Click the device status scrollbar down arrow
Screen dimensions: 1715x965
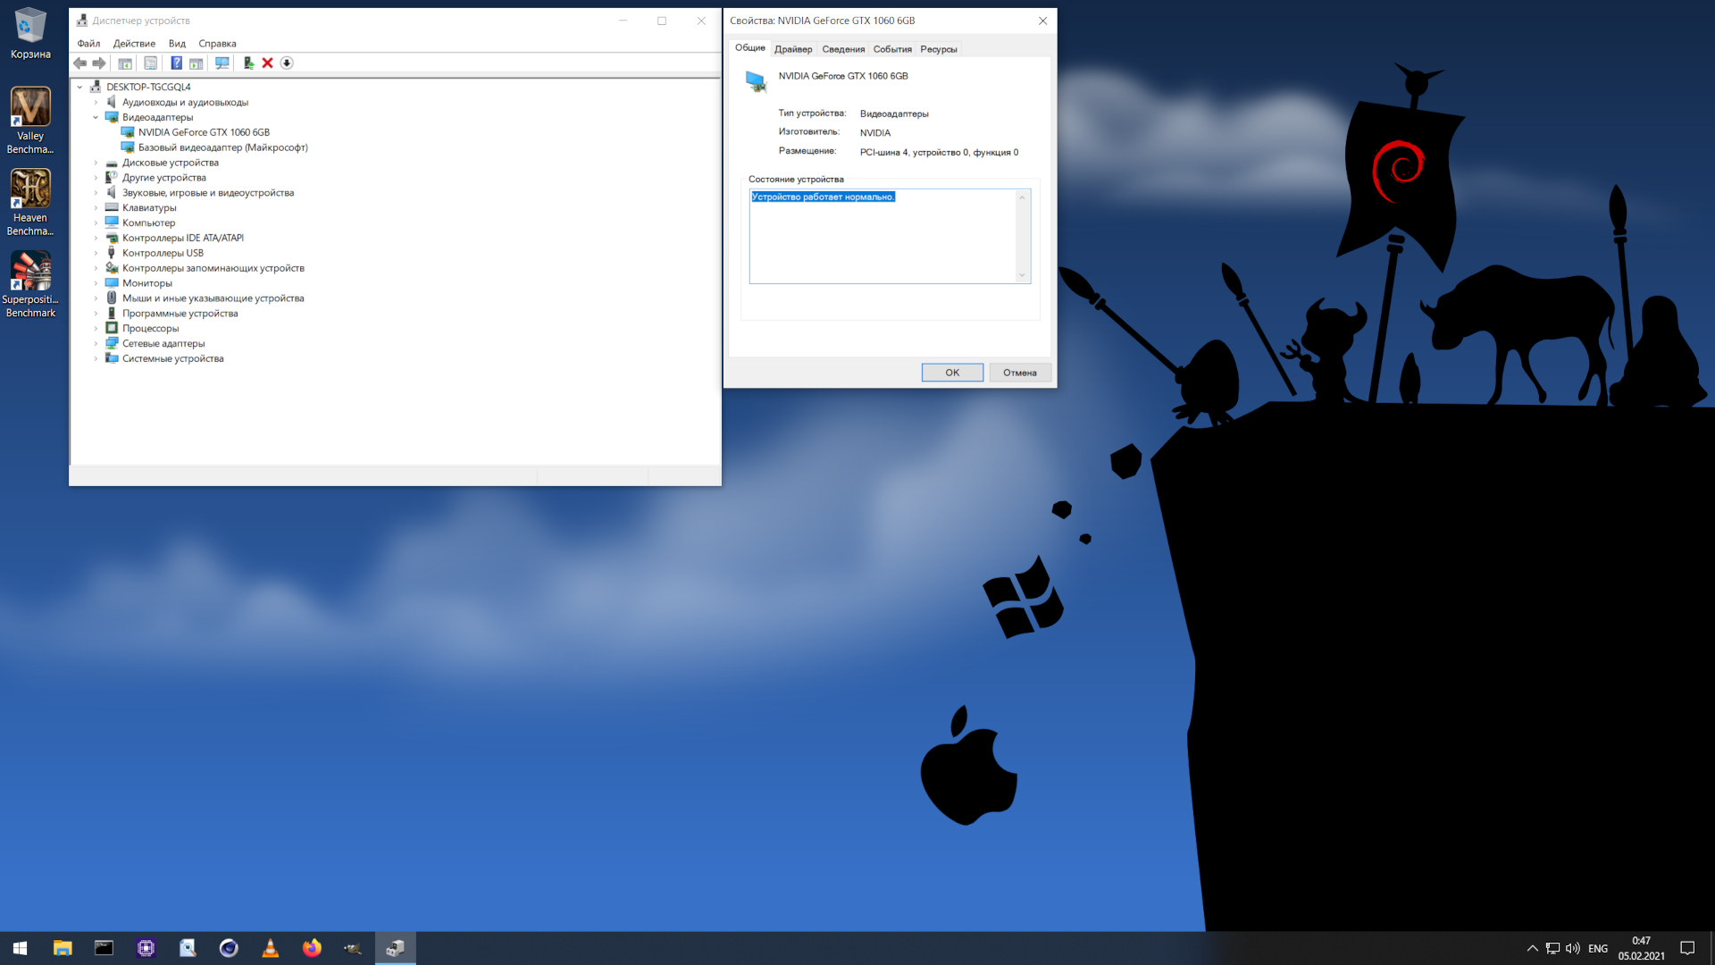tap(1022, 275)
